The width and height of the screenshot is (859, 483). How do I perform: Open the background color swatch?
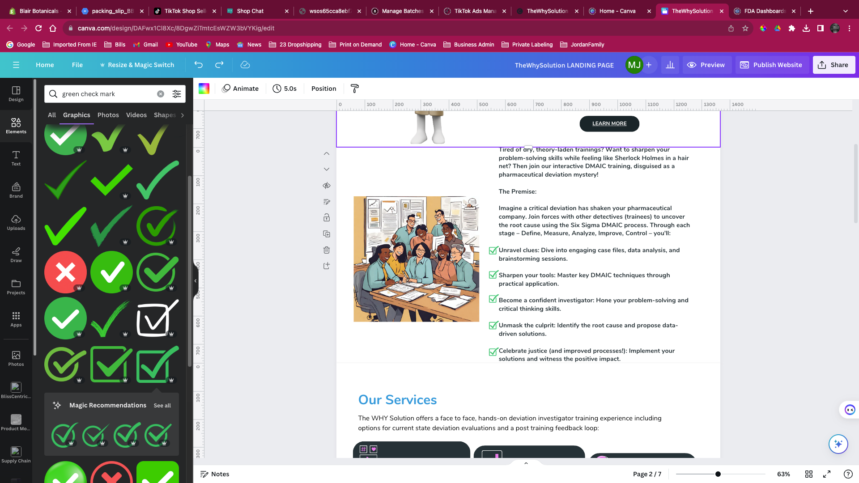coord(204,89)
